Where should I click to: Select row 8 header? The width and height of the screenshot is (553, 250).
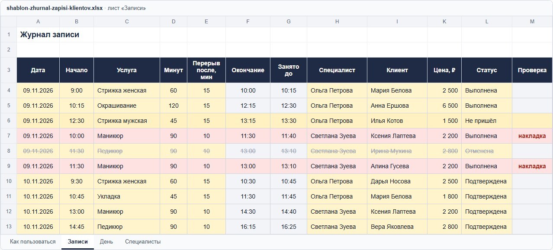9,151
